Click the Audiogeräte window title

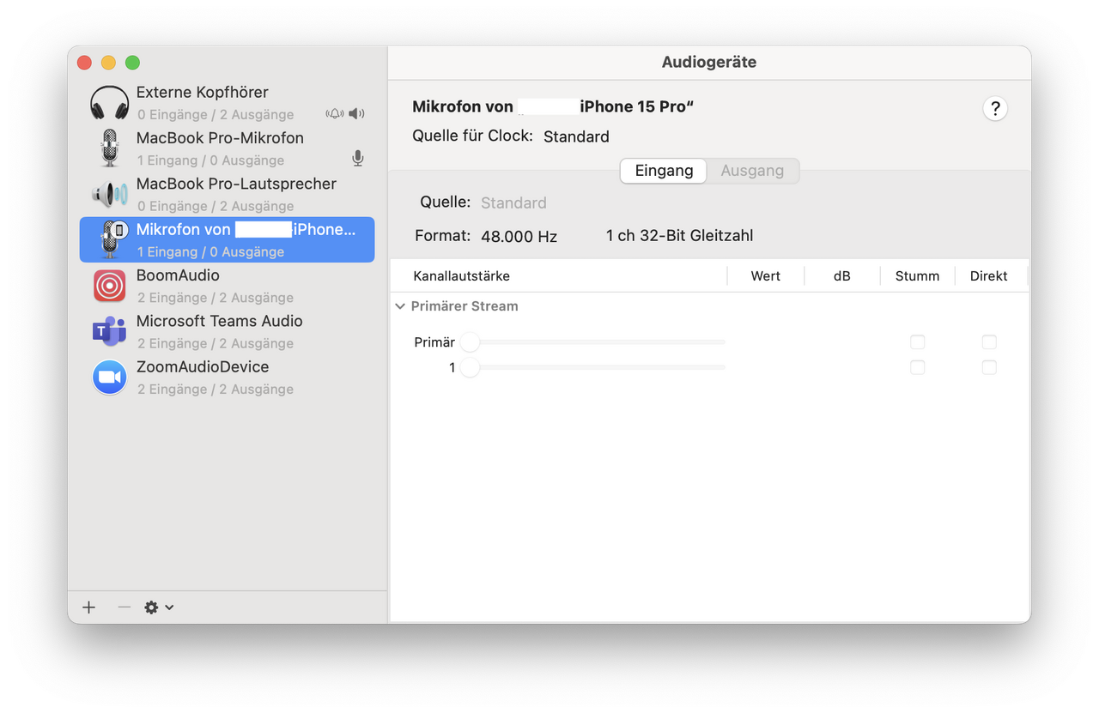pyautogui.click(x=709, y=63)
